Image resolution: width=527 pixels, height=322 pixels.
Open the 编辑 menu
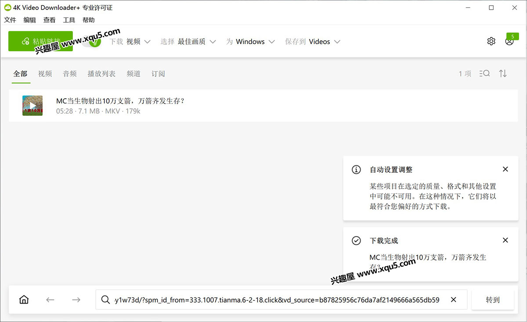(30, 20)
